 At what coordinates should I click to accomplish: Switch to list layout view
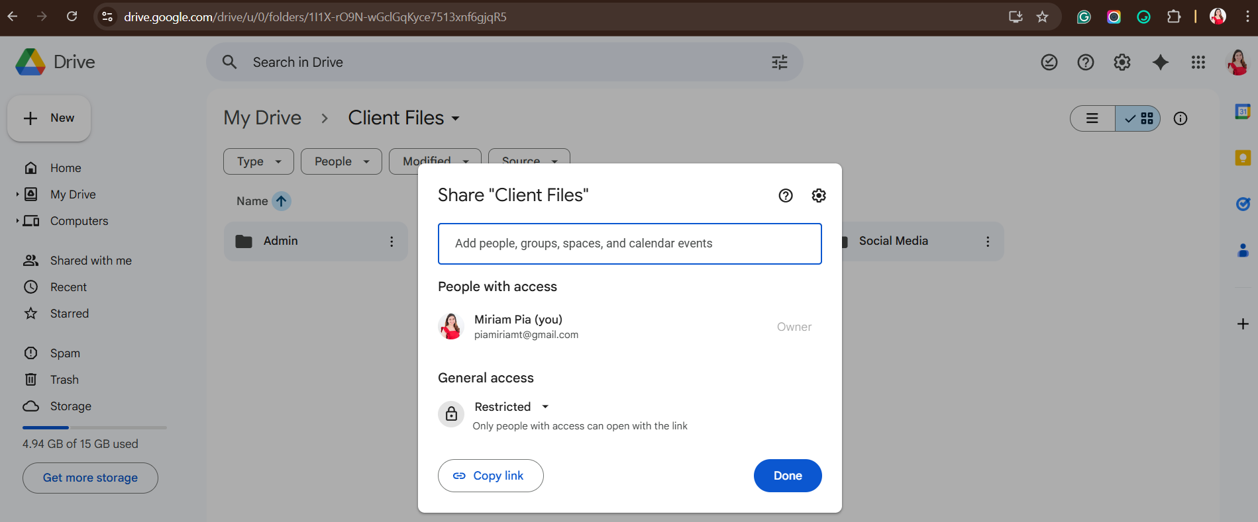point(1092,118)
